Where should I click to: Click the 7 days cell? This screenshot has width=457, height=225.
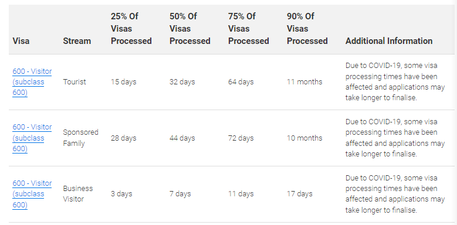point(180,194)
